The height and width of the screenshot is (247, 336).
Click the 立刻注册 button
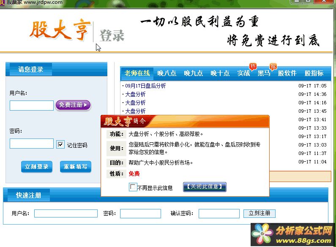(259, 213)
